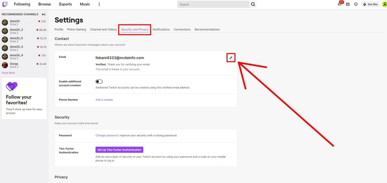Click Set Up Two-Factor Authentication button
The width and height of the screenshot is (387, 183).
pos(119,150)
